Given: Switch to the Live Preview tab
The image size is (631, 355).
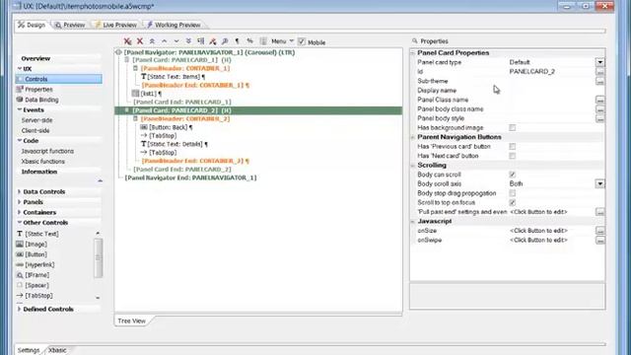Looking at the screenshot, I should click(116, 25).
